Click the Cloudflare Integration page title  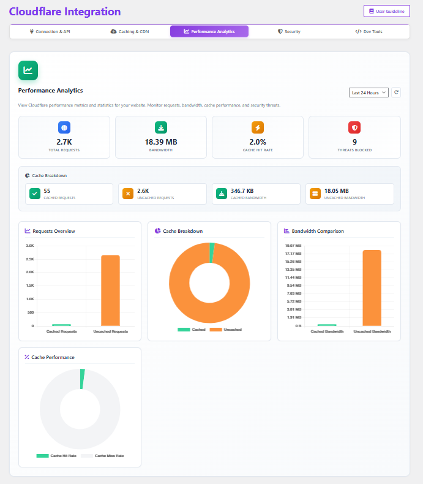click(65, 12)
